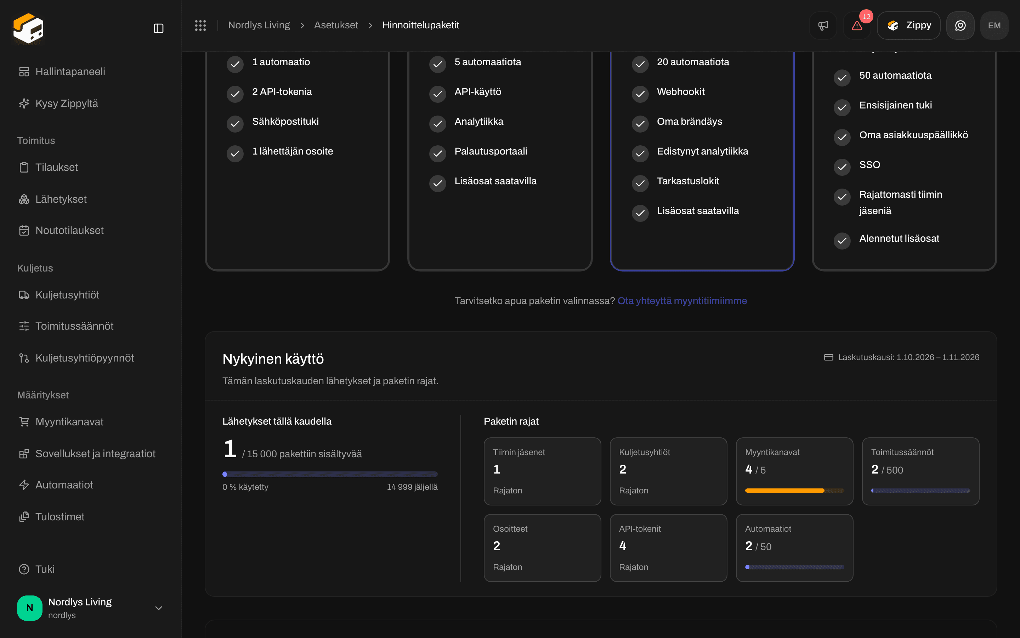This screenshot has height=638, width=1020.
Task: Go to Nordlys Living breadcrumb
Action: click(259, 25)
